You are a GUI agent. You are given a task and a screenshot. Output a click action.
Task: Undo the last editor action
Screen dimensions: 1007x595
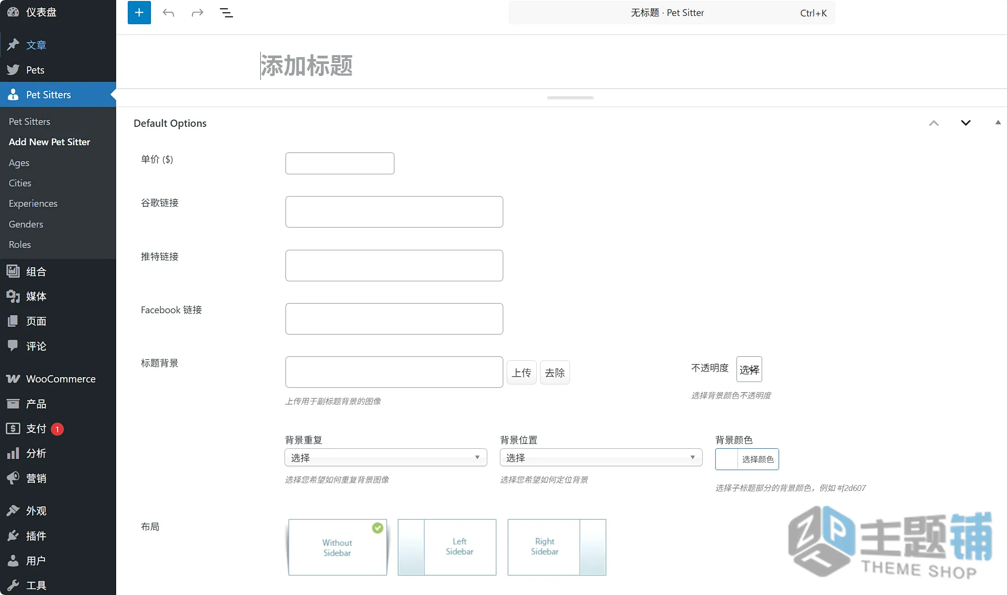(x=168, y=13)
